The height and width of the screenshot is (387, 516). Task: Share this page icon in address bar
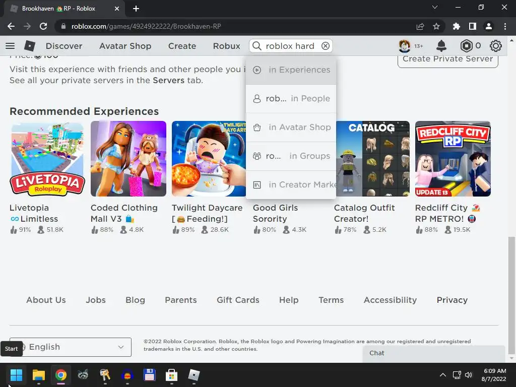[420, 26]
